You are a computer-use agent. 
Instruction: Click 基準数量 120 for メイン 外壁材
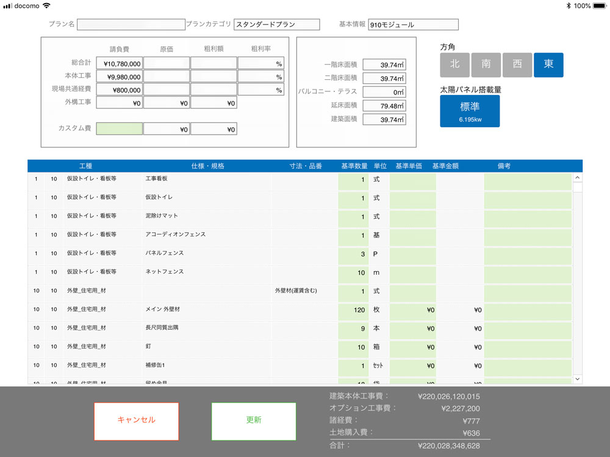(x=353, y=312)
